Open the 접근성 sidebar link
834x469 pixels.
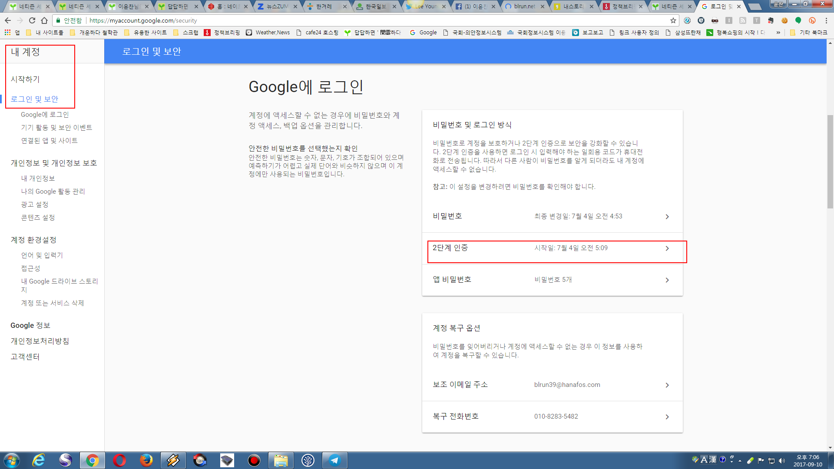[x=30, y=268]
